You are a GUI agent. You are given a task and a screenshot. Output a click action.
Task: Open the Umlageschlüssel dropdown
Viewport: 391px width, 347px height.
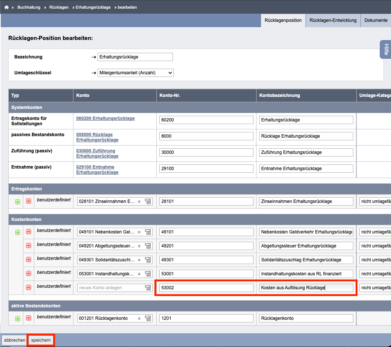pyautogui.click(x=135, y=73)
